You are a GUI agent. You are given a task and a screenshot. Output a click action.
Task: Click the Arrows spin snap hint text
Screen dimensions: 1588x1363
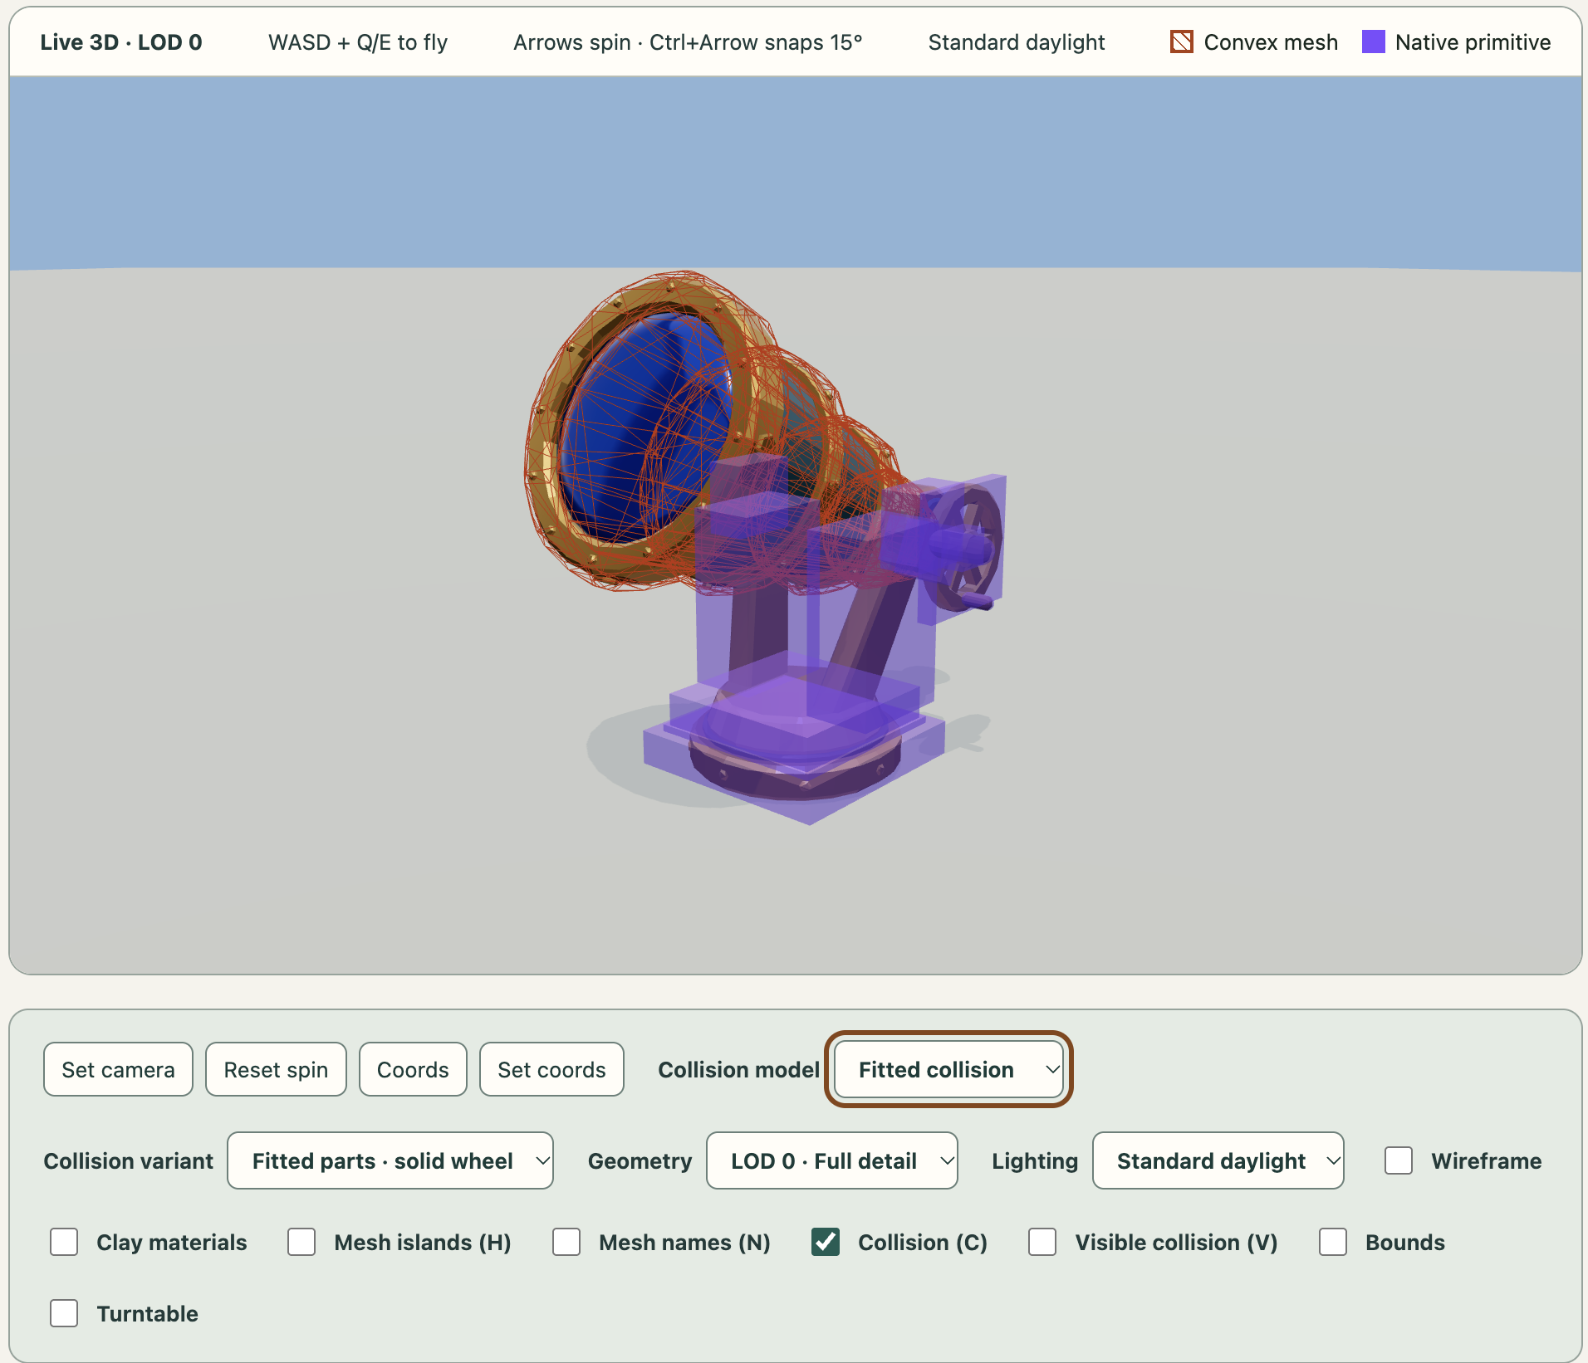tap(688, 42)
